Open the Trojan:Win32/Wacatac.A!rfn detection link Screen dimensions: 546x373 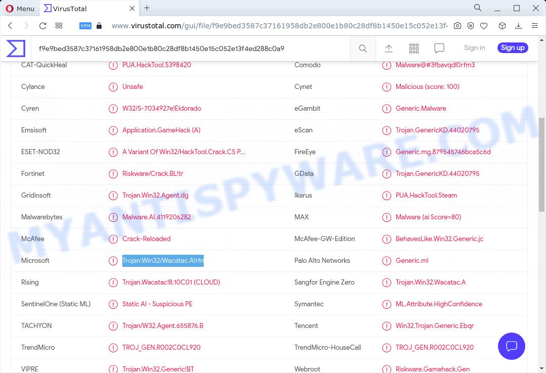coord(163,260)
